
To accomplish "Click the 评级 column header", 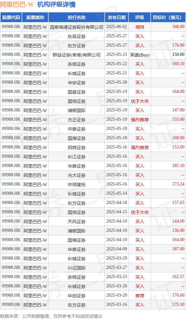I will (140, 18).
